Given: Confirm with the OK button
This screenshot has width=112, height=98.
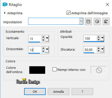Looking at the screenshot, I should coord(35,92).
